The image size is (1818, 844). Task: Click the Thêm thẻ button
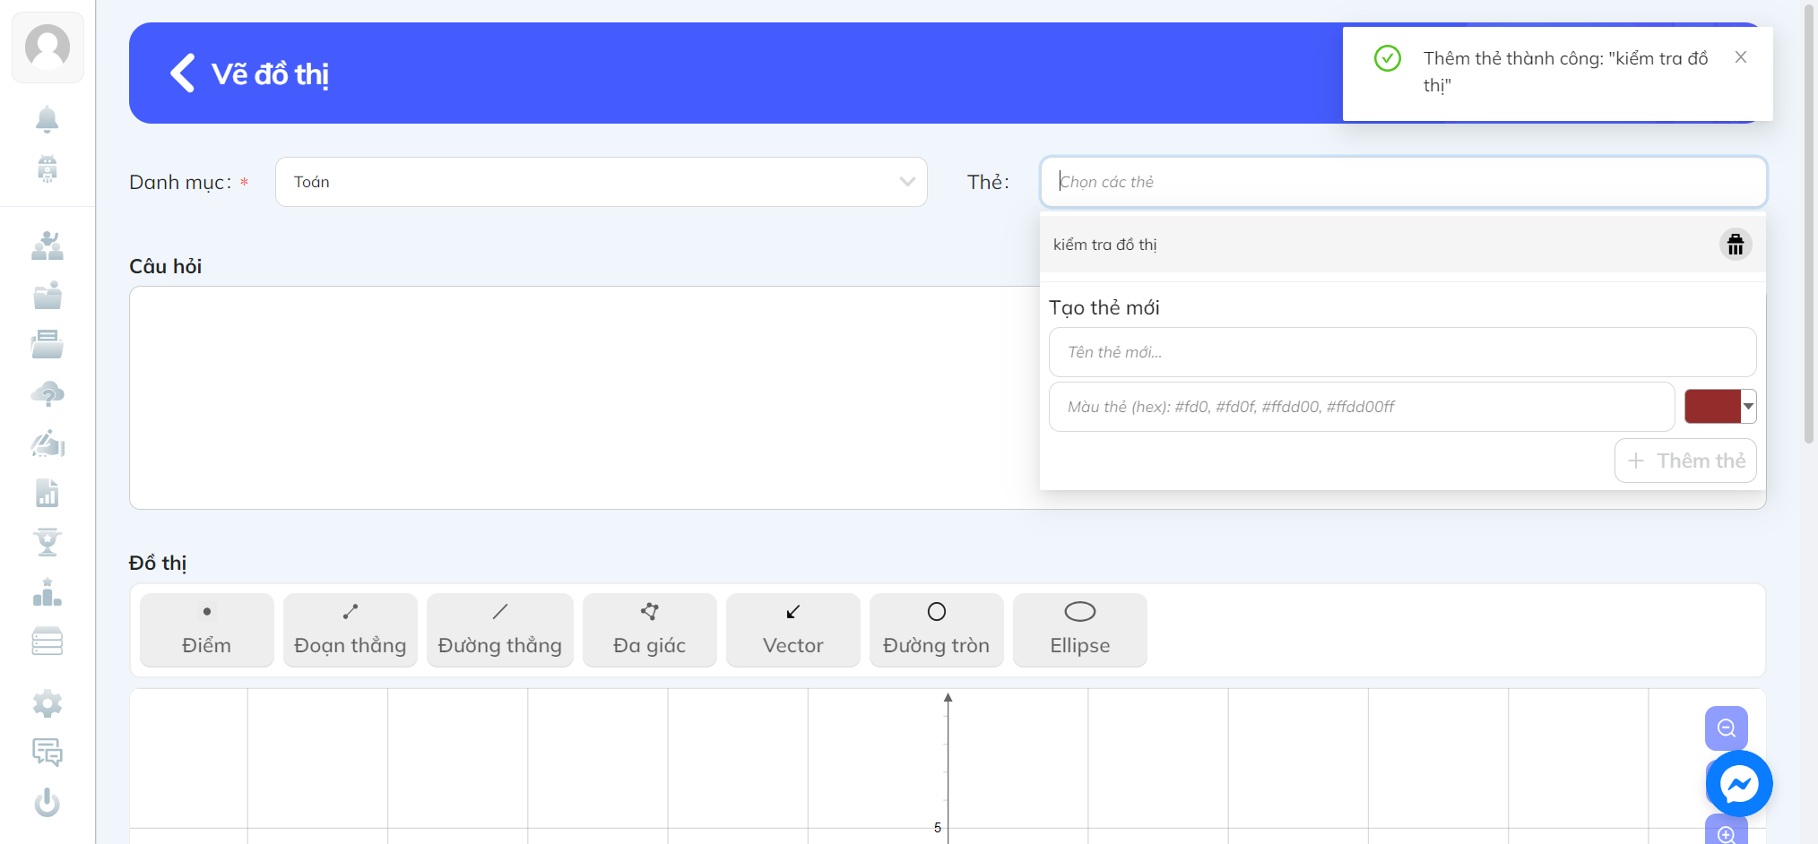coord(1685,461)
